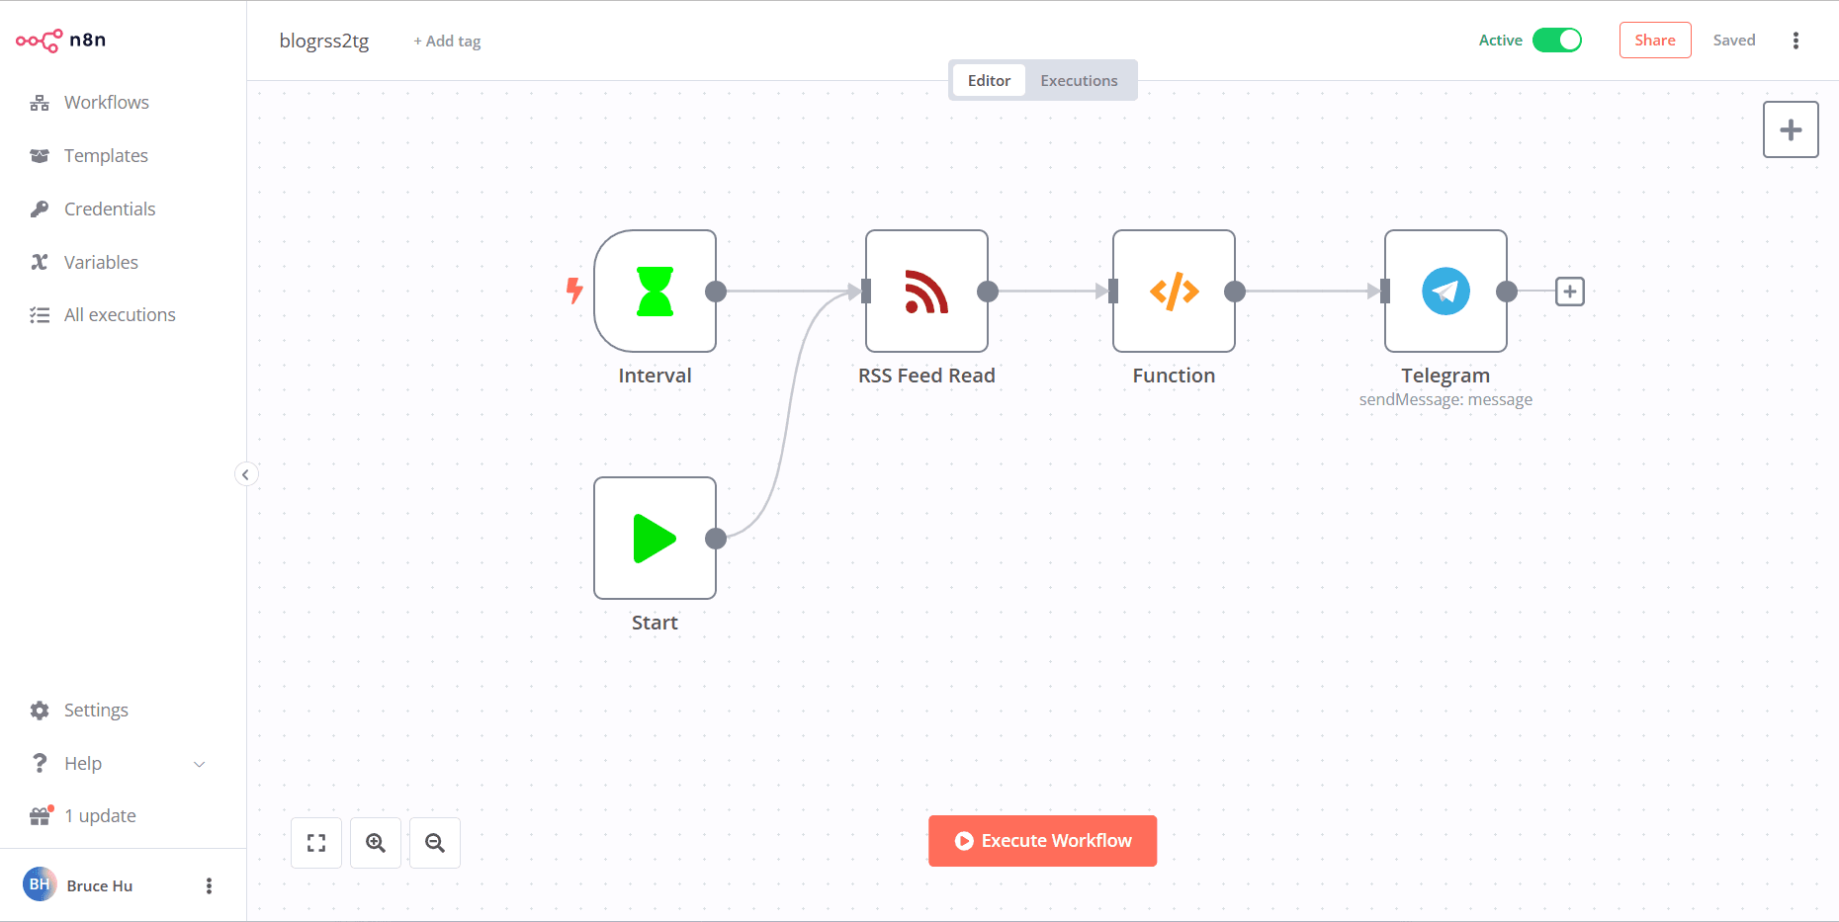Click the Credentials key icon
This screenshot has width=1839, height=922.
tap(40, 210)
